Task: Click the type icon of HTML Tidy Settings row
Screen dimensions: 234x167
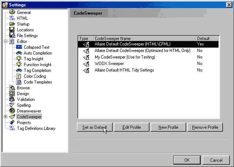Action: (86, 70)
